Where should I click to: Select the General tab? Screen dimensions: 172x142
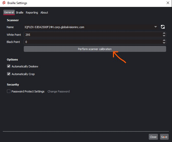click(x=9, y=12)
